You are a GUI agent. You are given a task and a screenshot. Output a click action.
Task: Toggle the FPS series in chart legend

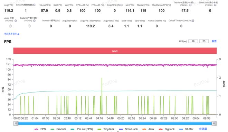40,129
